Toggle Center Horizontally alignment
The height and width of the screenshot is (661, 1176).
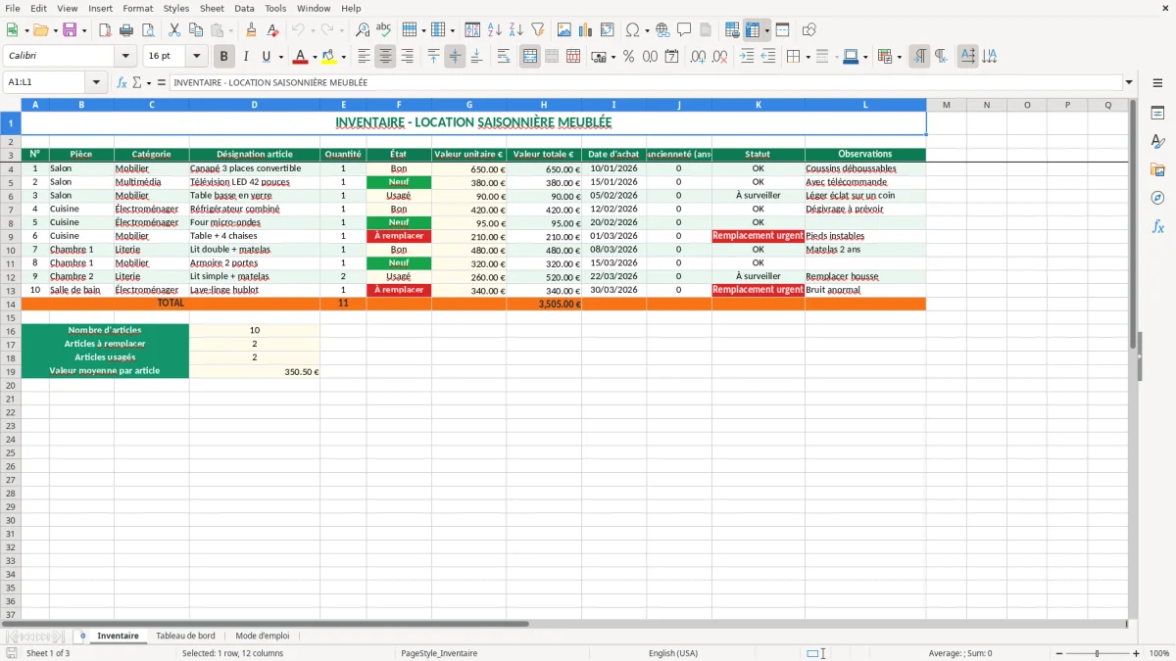(x=385, y=57)
